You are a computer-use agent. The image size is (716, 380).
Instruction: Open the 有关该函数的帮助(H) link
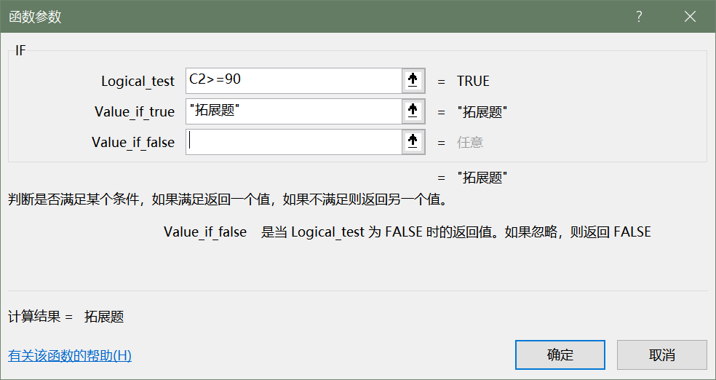(x=70, y=356)
